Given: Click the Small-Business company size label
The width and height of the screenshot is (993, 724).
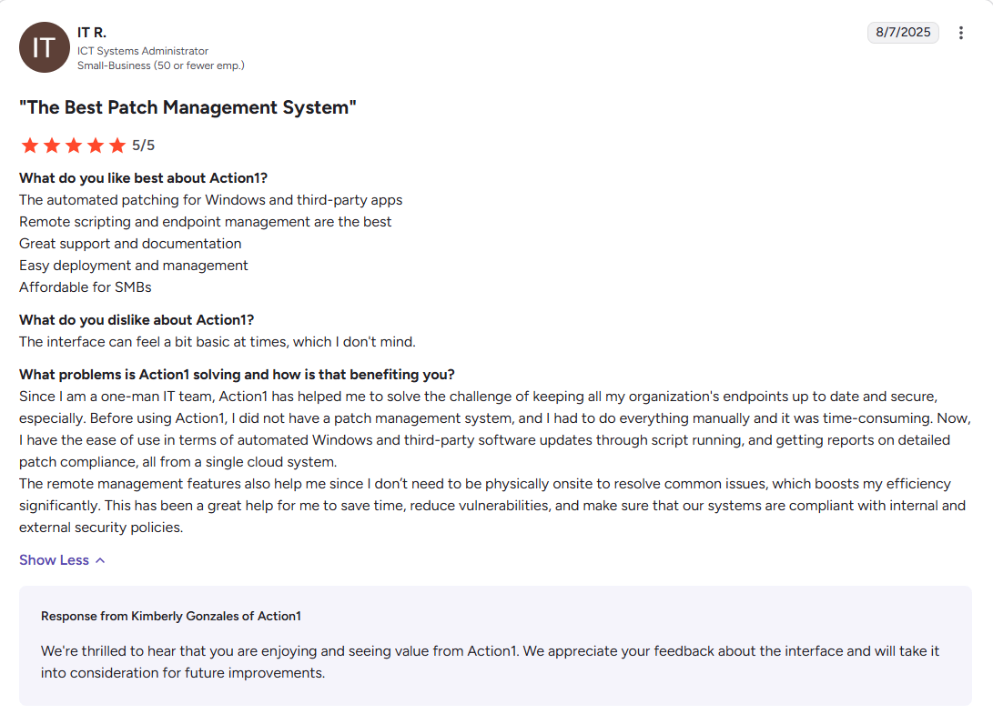Looking at the screenshot, I should [x=160, y=65].
